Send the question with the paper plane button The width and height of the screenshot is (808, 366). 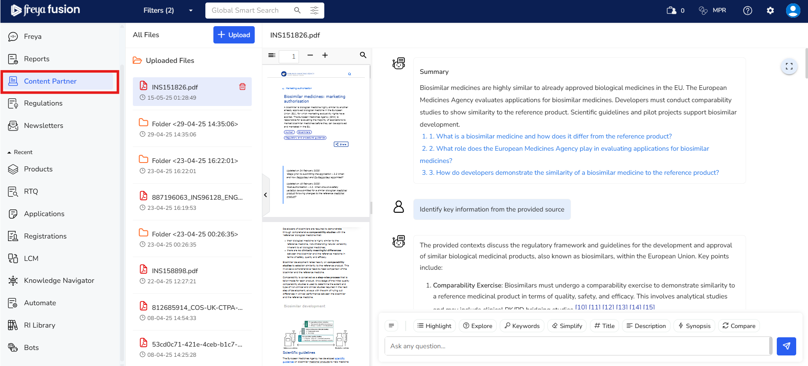pos(786,346)
